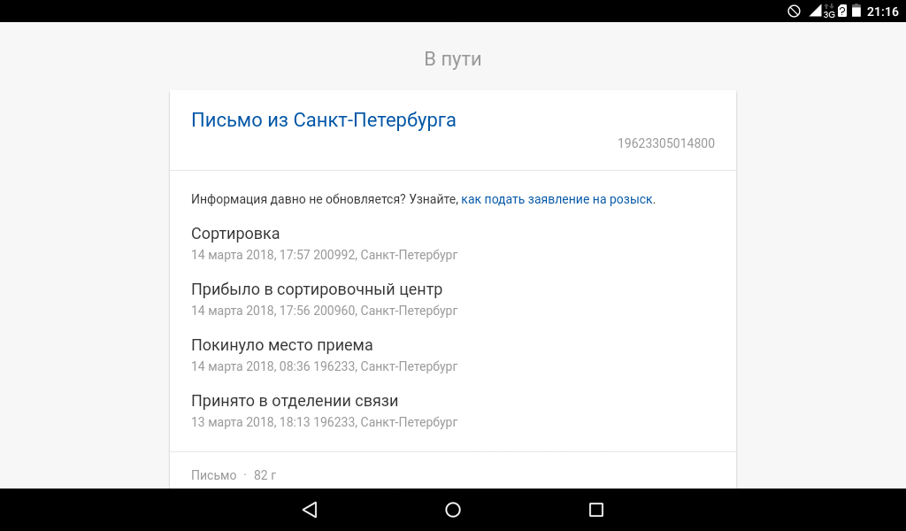Tap the do-not-disturb status bar icon
This screenshot has height=531, width=906.
[794, 11]
